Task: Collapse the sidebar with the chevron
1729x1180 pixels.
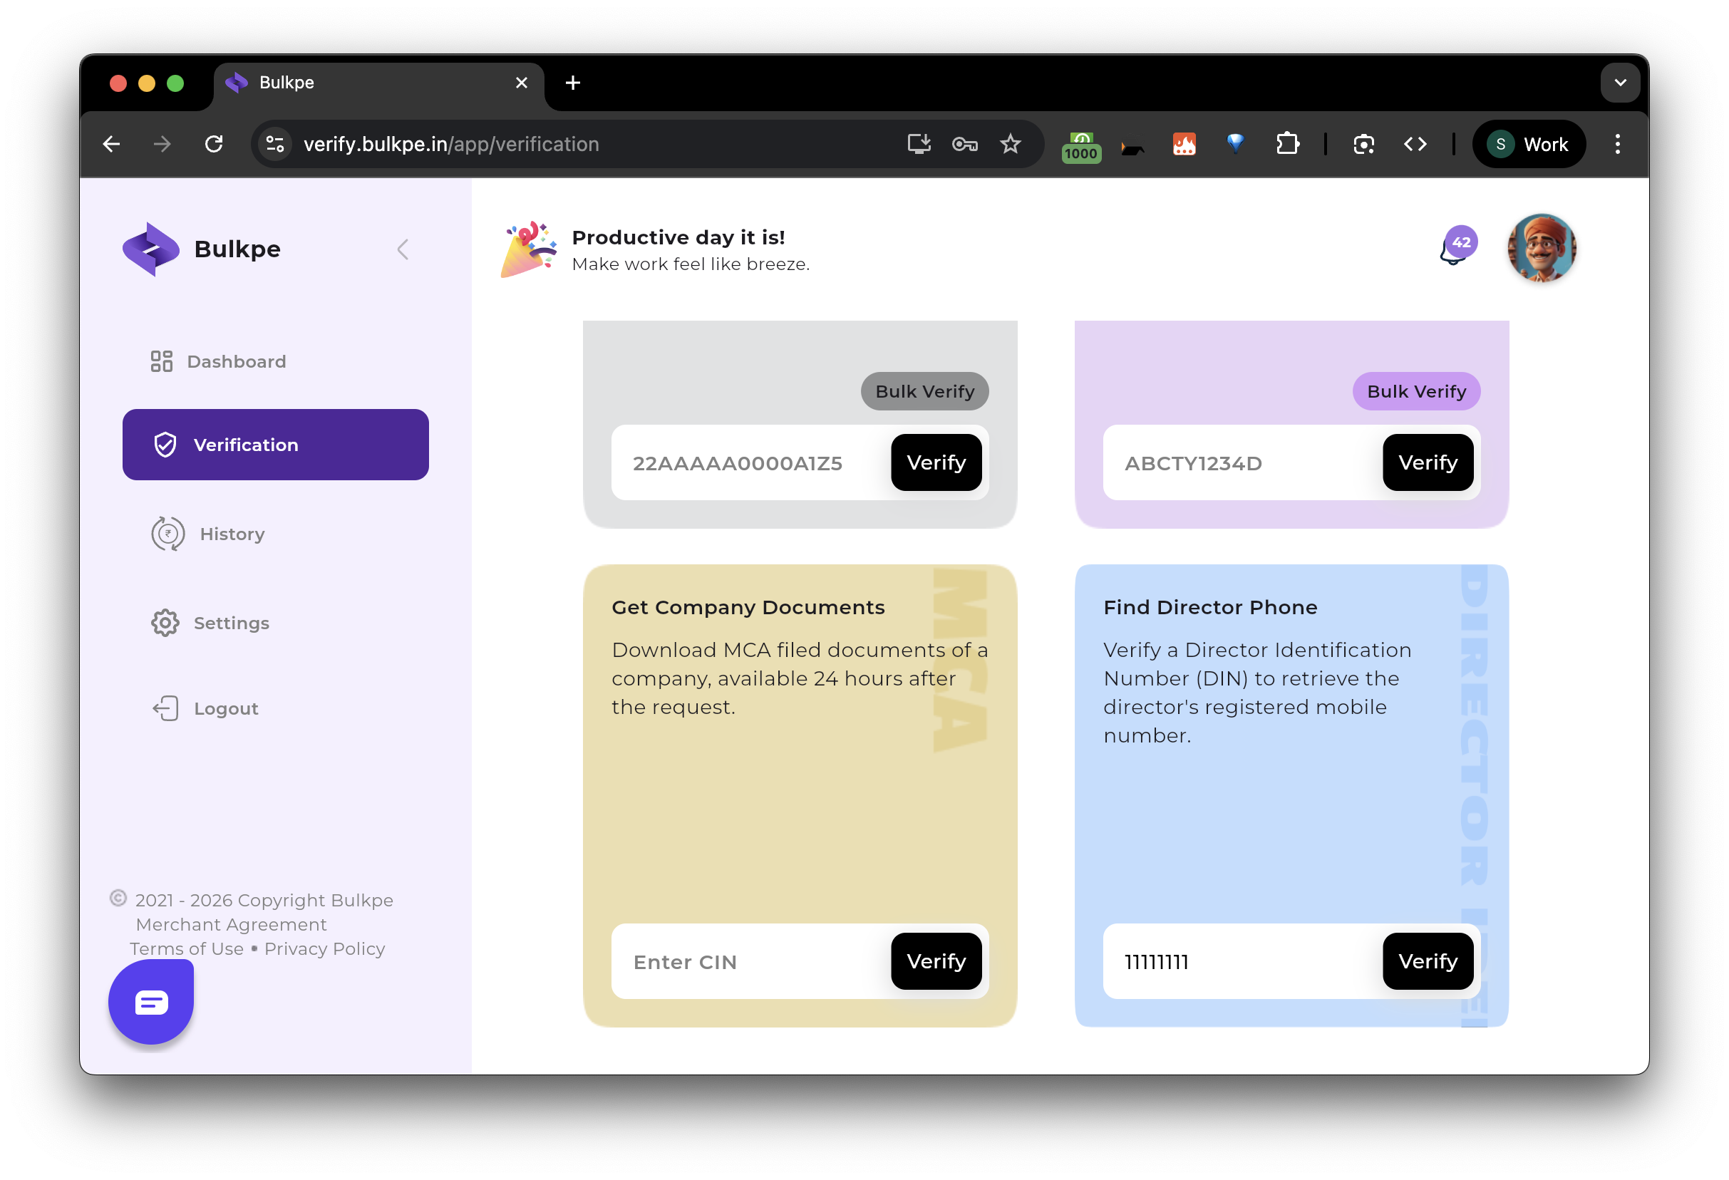Action: [x=403, y=249]
